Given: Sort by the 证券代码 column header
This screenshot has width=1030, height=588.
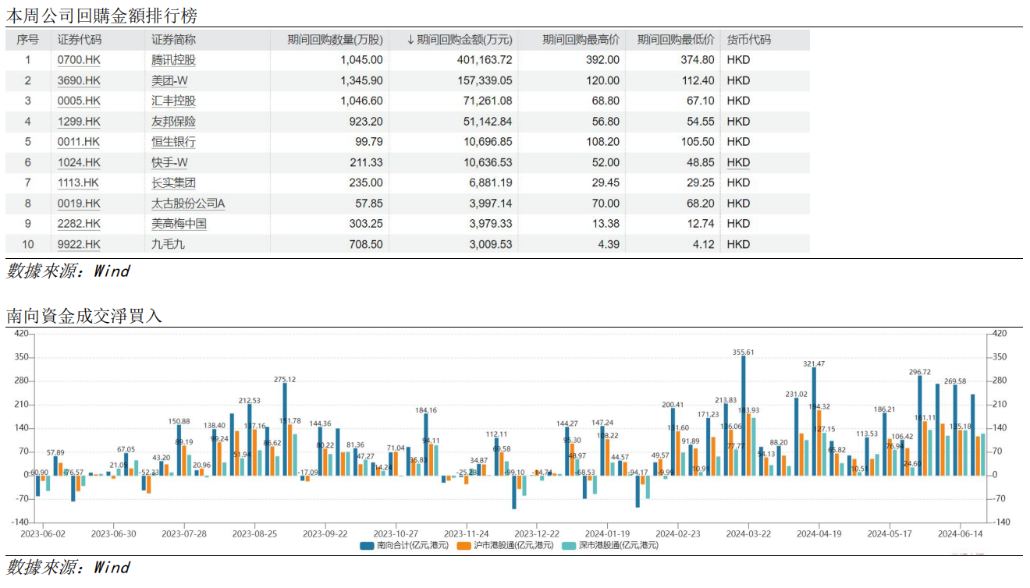Looking at the screenshot, I should pos(80,40).
